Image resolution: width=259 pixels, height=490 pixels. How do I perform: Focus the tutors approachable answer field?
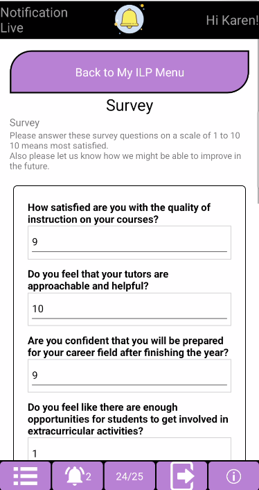129,310
